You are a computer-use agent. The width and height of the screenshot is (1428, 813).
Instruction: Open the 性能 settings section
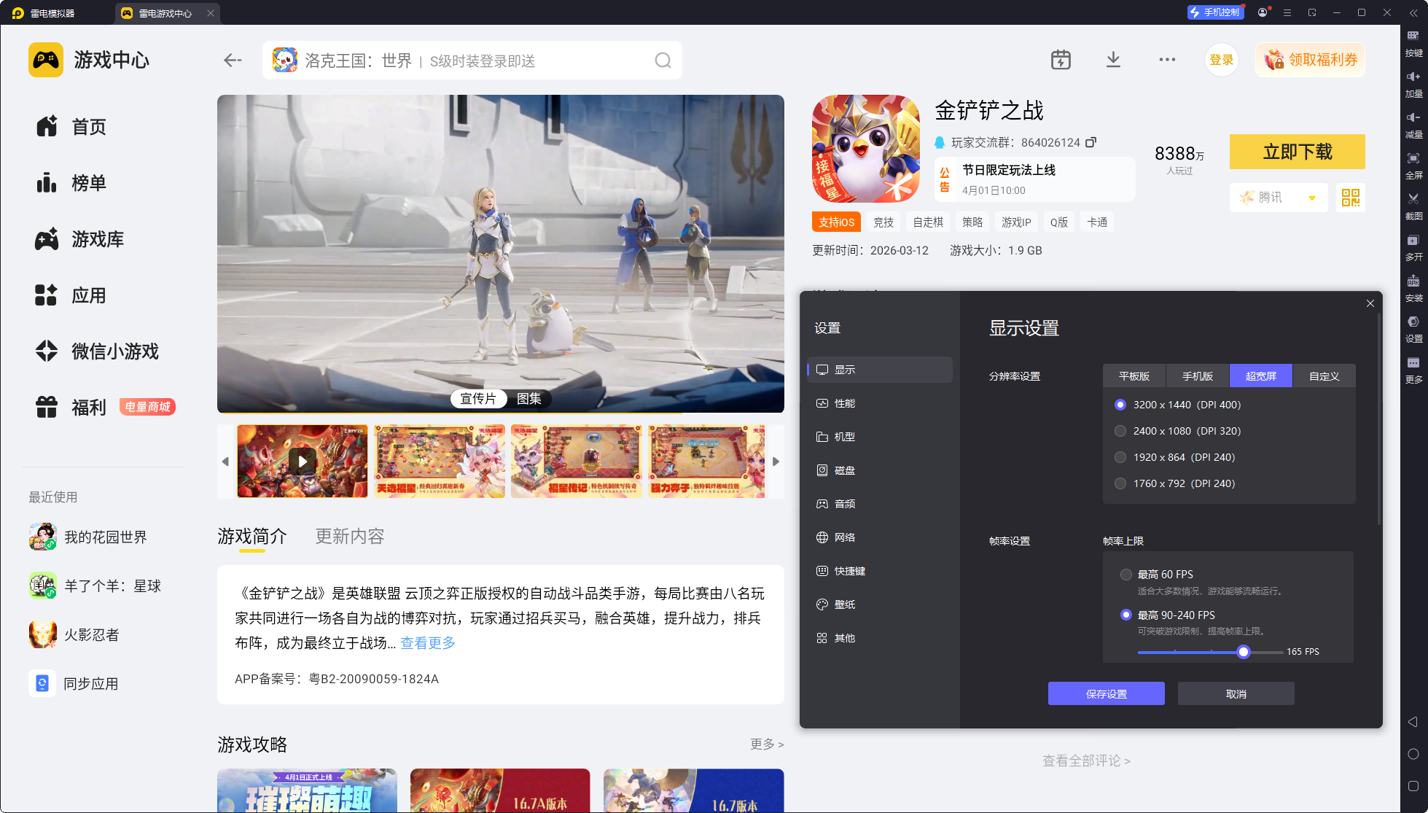[x=845, y=403]
